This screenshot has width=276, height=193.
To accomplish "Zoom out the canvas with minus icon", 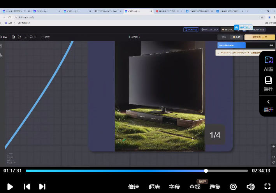I will click(274, 152).
